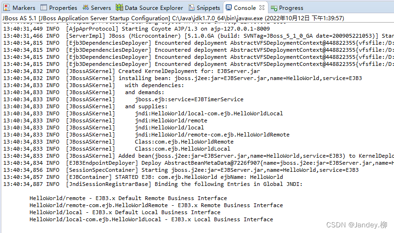Click 'Created KernelDeployment for: EJBServer.jar' line
The width and height of the screenshot is (394, 233).
pyautogui.click(x=132, y=71)
